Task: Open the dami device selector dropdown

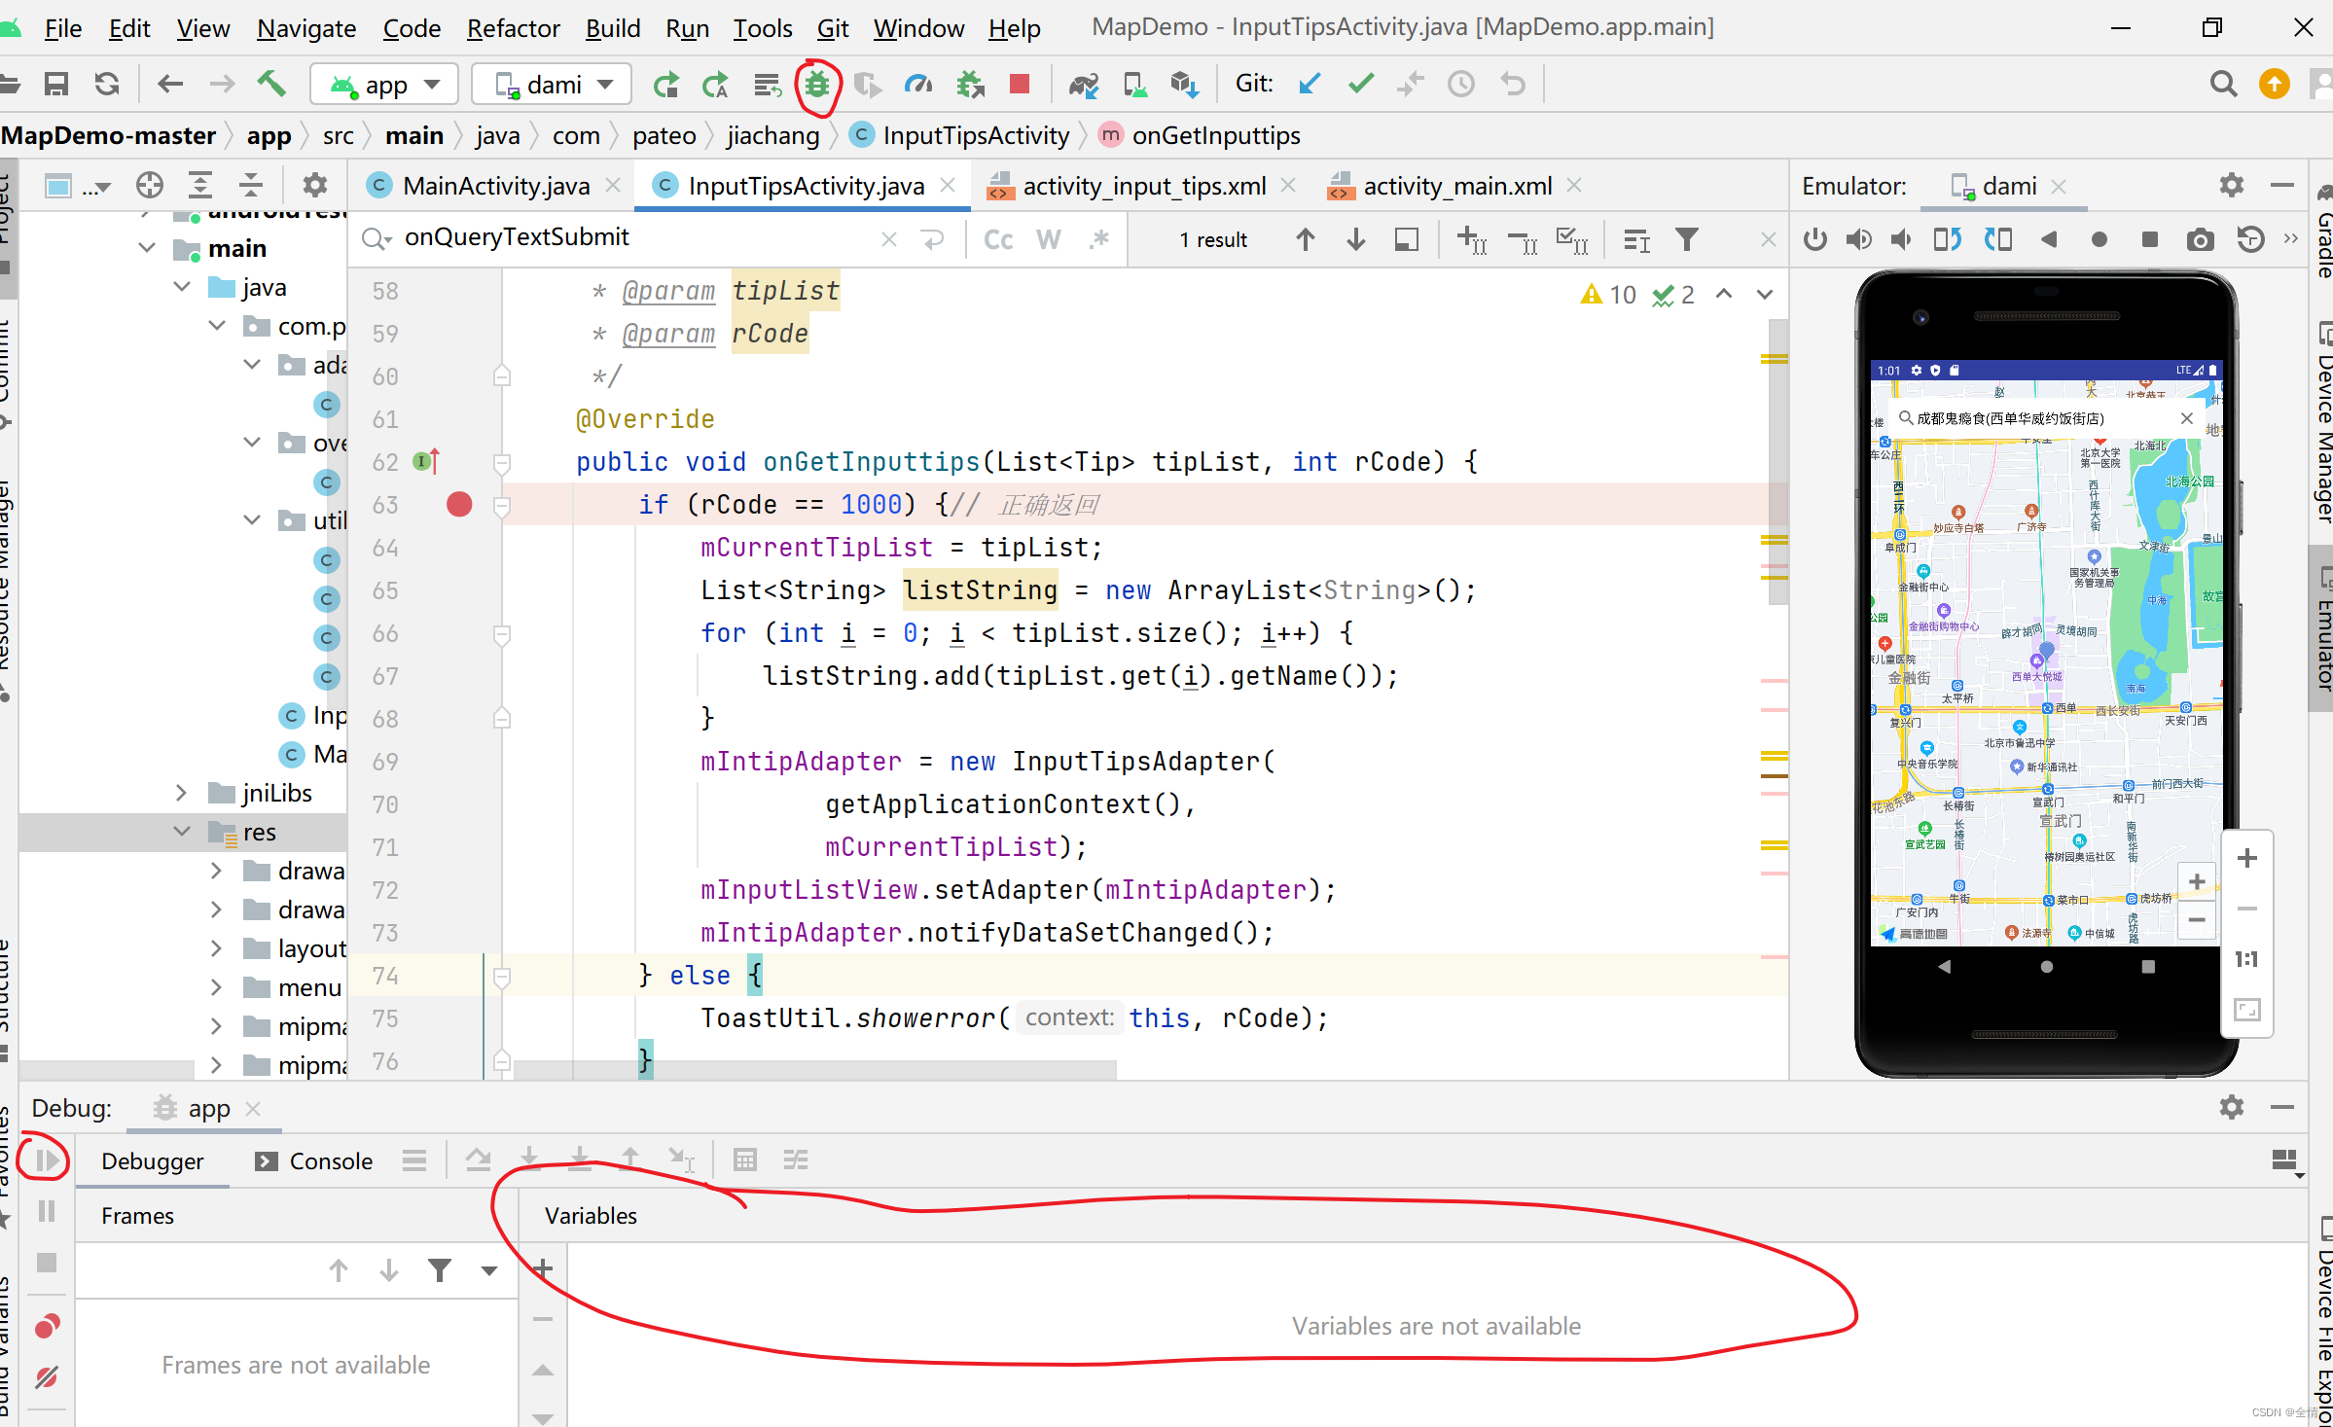Action: pos(553,85)
